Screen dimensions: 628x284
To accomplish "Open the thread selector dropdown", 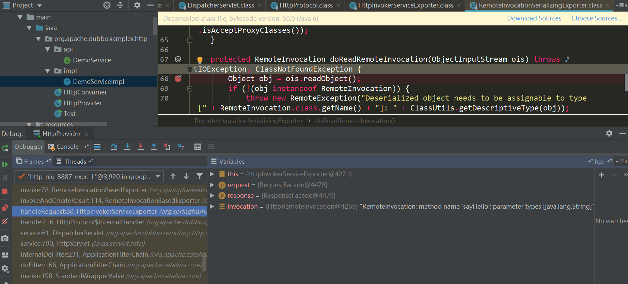I will coord(158,177).
